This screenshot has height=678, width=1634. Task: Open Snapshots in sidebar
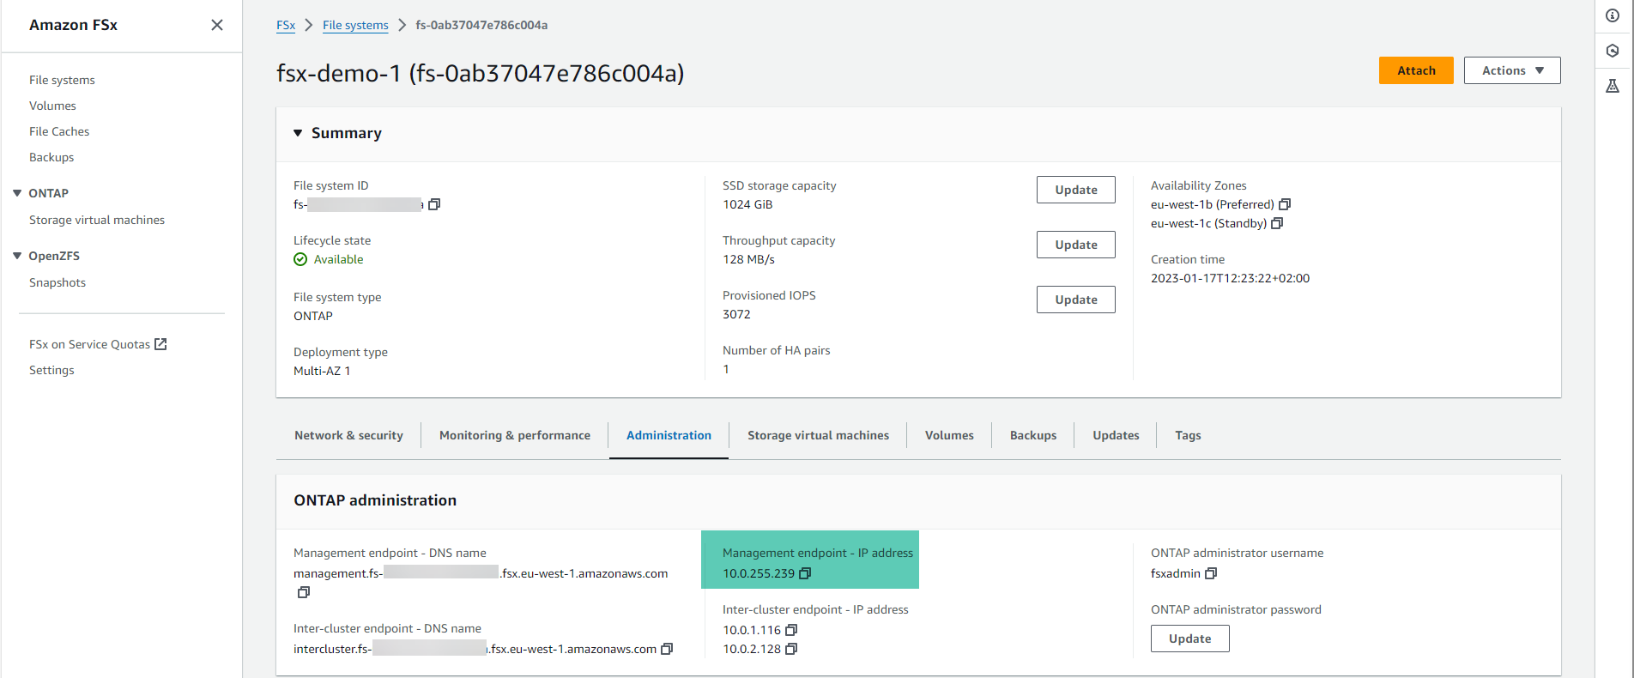click(57, 282)
